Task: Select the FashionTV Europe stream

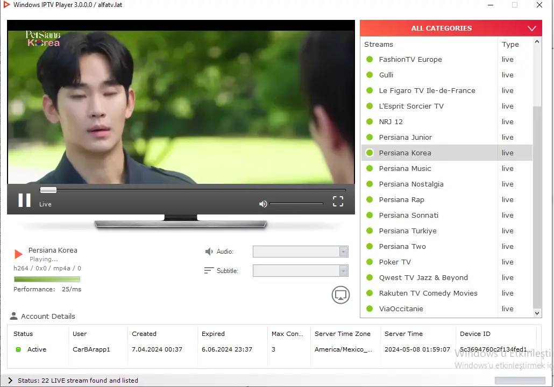Action: click(446, 59)
